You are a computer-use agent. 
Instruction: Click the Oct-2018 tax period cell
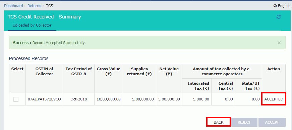point(78,99)
